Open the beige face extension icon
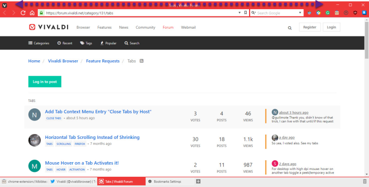This screenshot has width=369, height=187. tap(337, 13)
